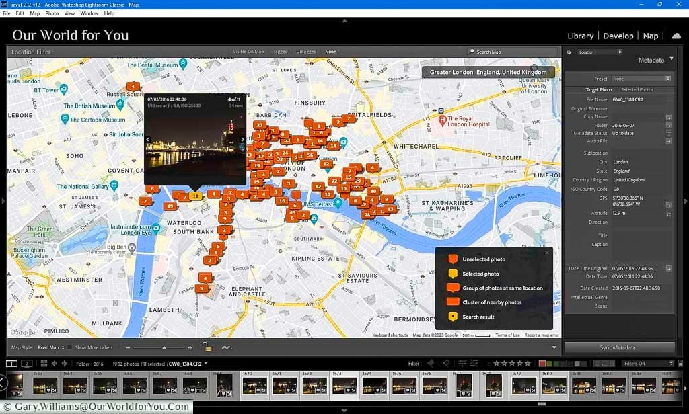This screenshot has height=414, width=689.
Task: Open the File menu
Action: pos(7,13)
